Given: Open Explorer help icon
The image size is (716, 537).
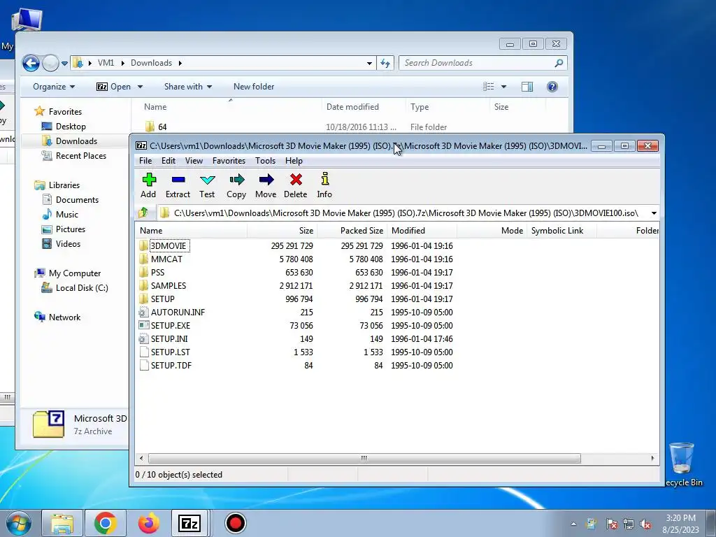Looking at the screenshot, I should click(x=552, y=87).
